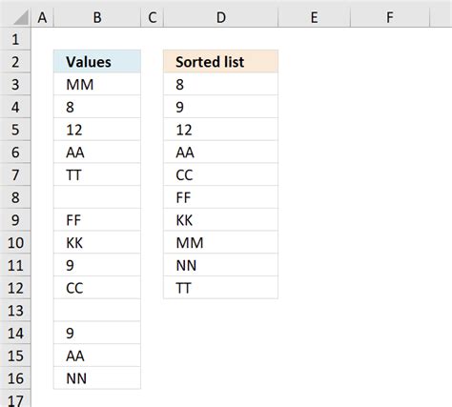
Task: Select cell B3 containing MM
Action: [97, 84]
